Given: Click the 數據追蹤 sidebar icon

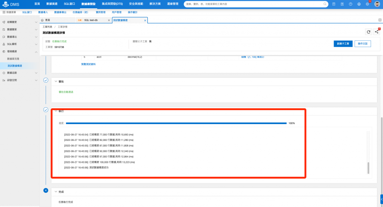Looking at the screenshot, I should [x=4, y=73].
